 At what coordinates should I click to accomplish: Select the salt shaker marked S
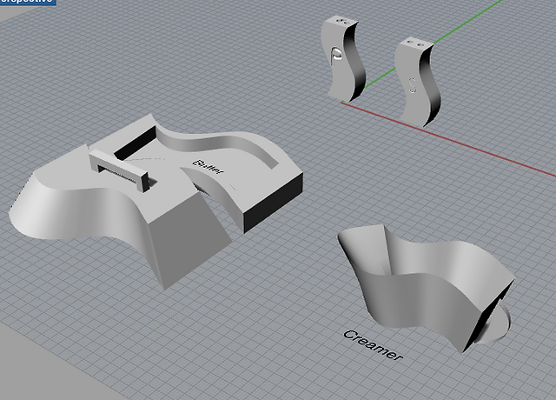[x=418, y=82]
